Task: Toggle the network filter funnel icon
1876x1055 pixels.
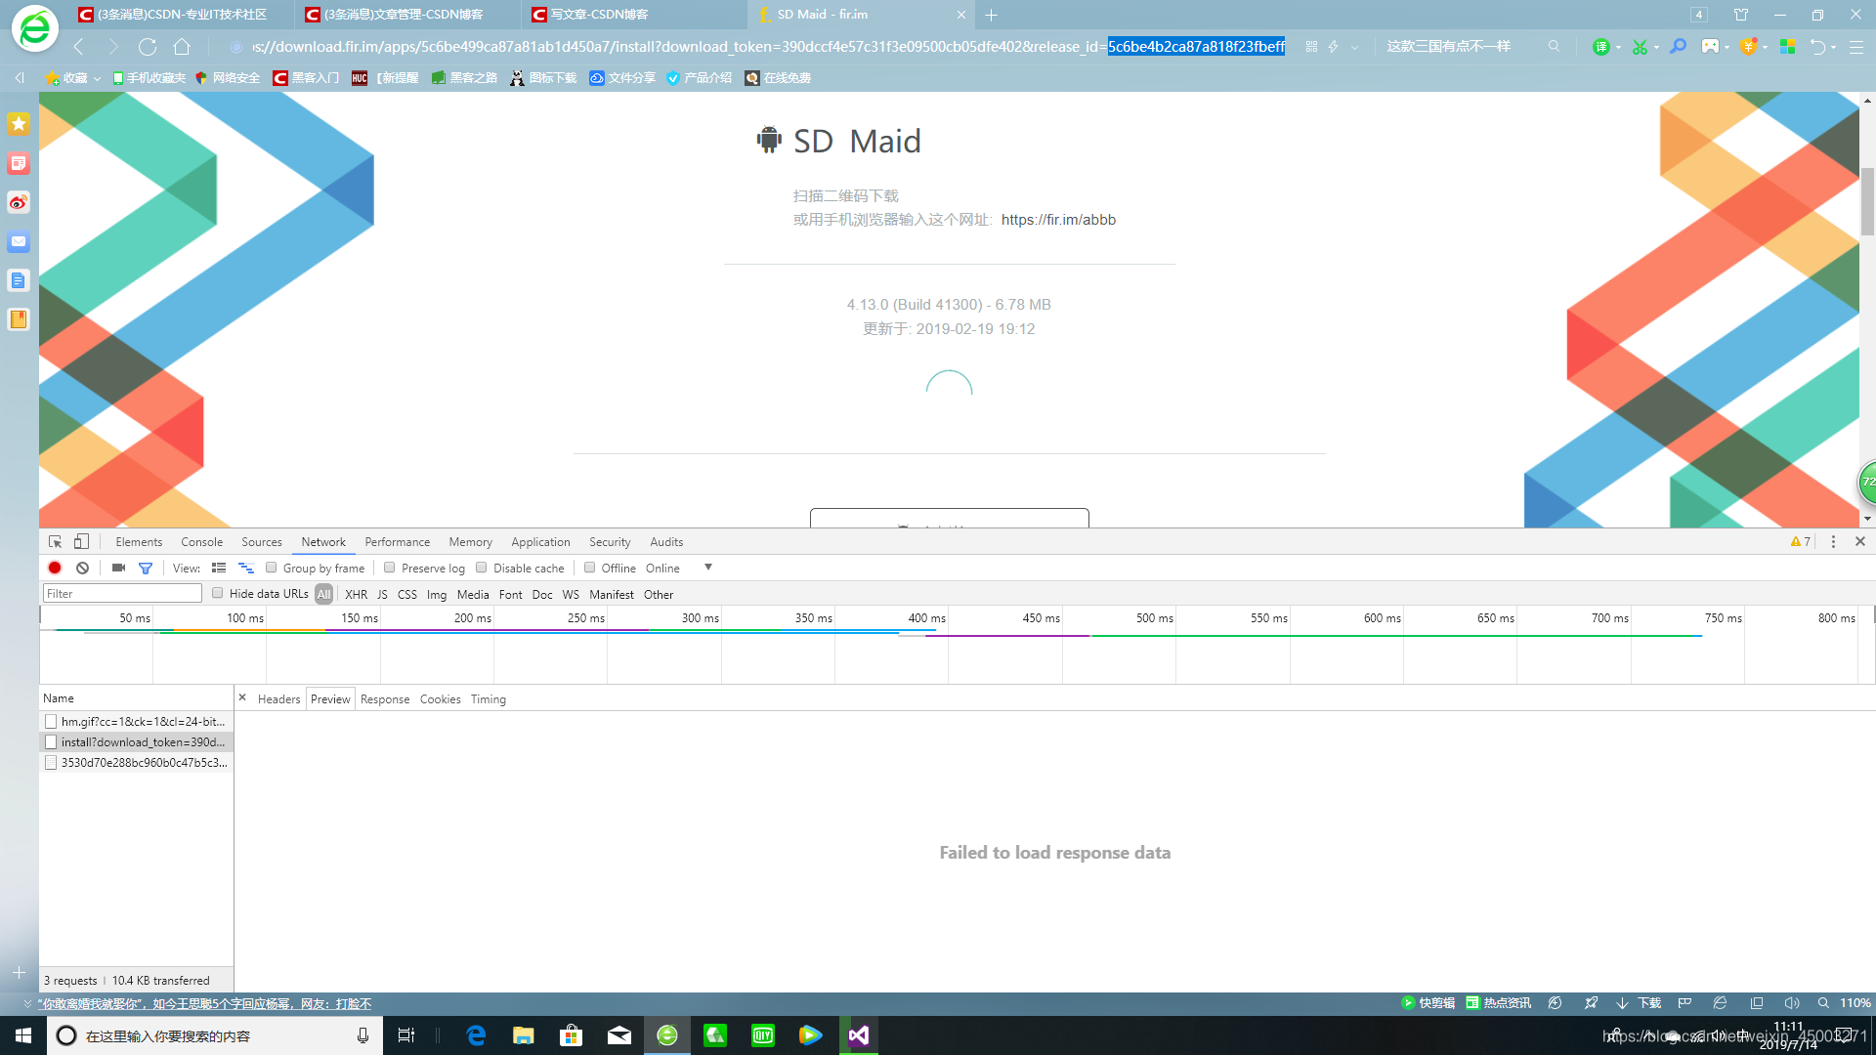Action: tap(146, 569)
